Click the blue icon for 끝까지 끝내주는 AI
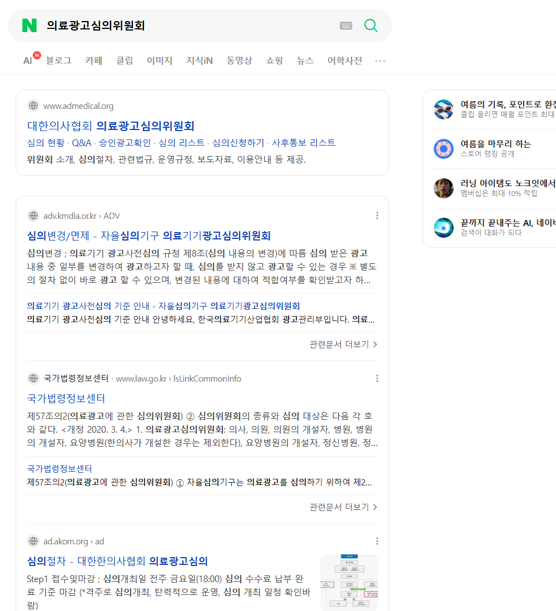The image size is (556, 611). [x=444, y=228]
